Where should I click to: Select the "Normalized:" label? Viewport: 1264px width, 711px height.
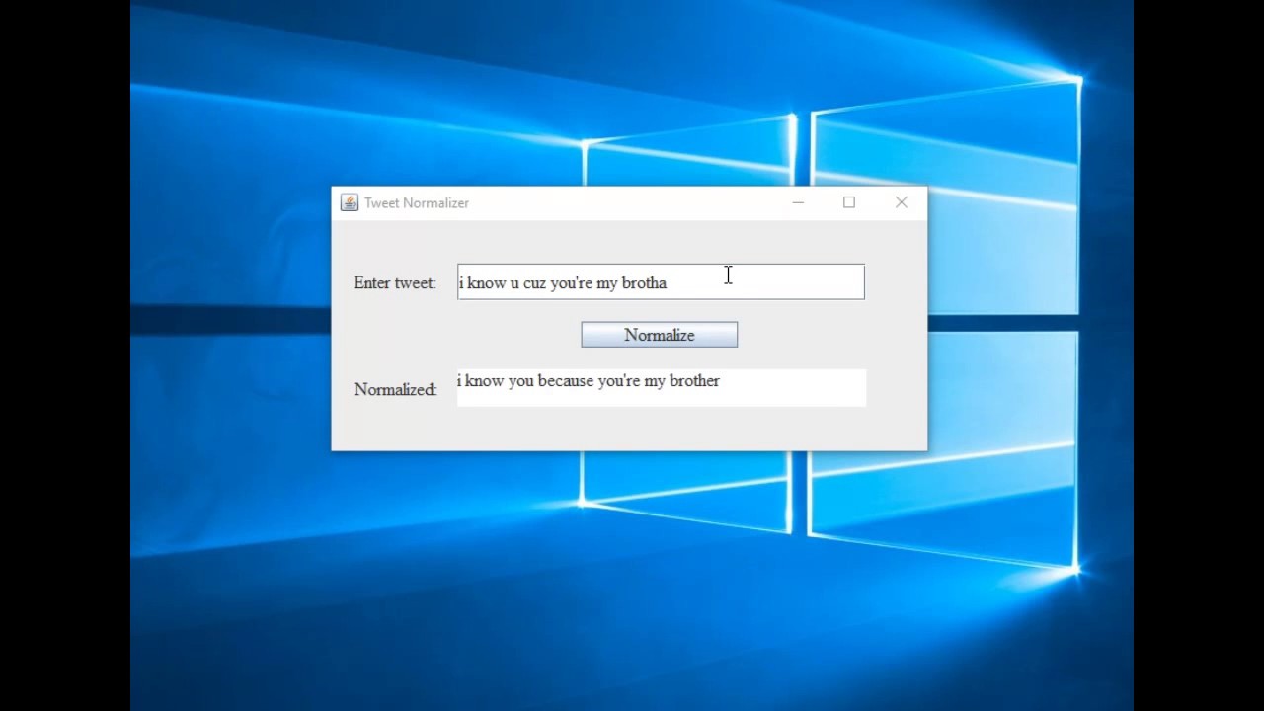click(395, 389)
